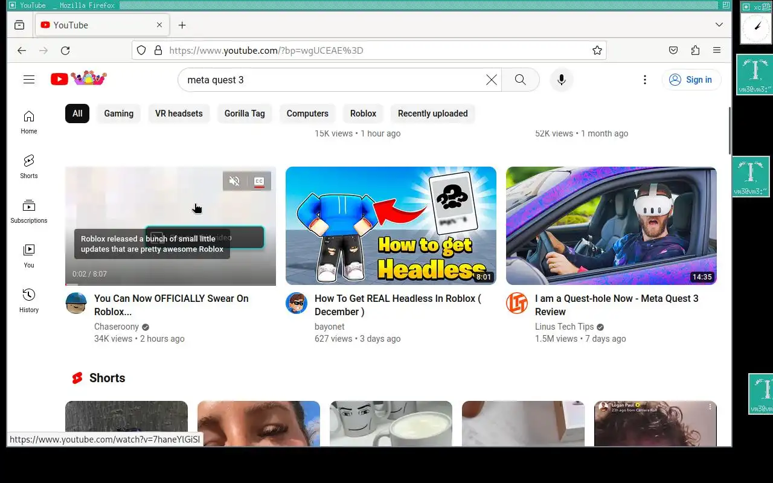The image size is (773, 483).
Task: Open 'I am a Quest-hole Now' title
Action: (617, 305)
